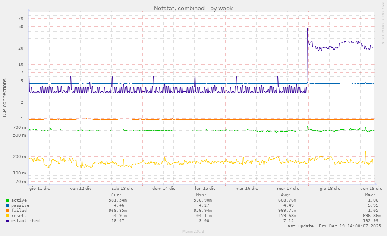
Task: Click active current value 581.54m
Action: (118, 200)
